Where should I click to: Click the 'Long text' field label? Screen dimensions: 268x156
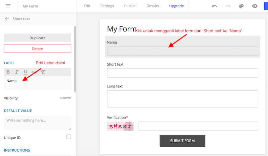(115, 86)
